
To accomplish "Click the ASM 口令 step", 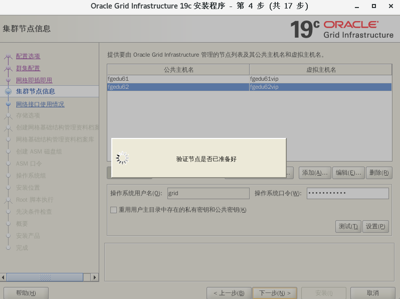I will (29, 164).
